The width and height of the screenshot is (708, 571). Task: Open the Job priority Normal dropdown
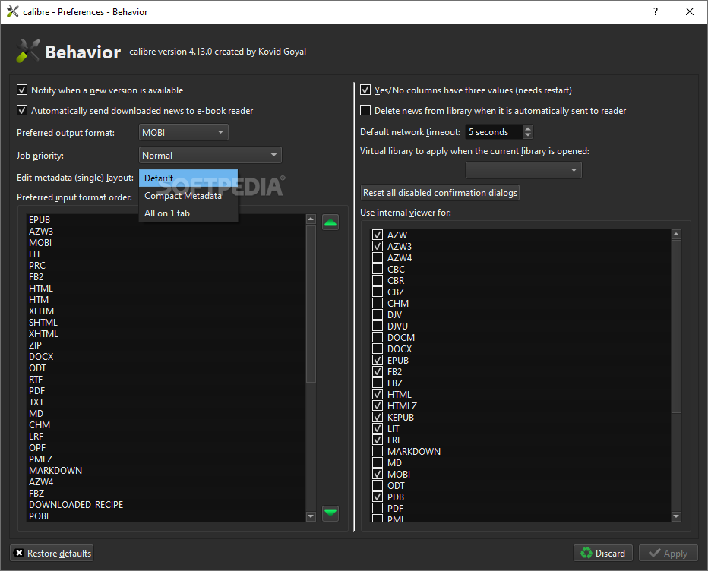pos(210,155)
